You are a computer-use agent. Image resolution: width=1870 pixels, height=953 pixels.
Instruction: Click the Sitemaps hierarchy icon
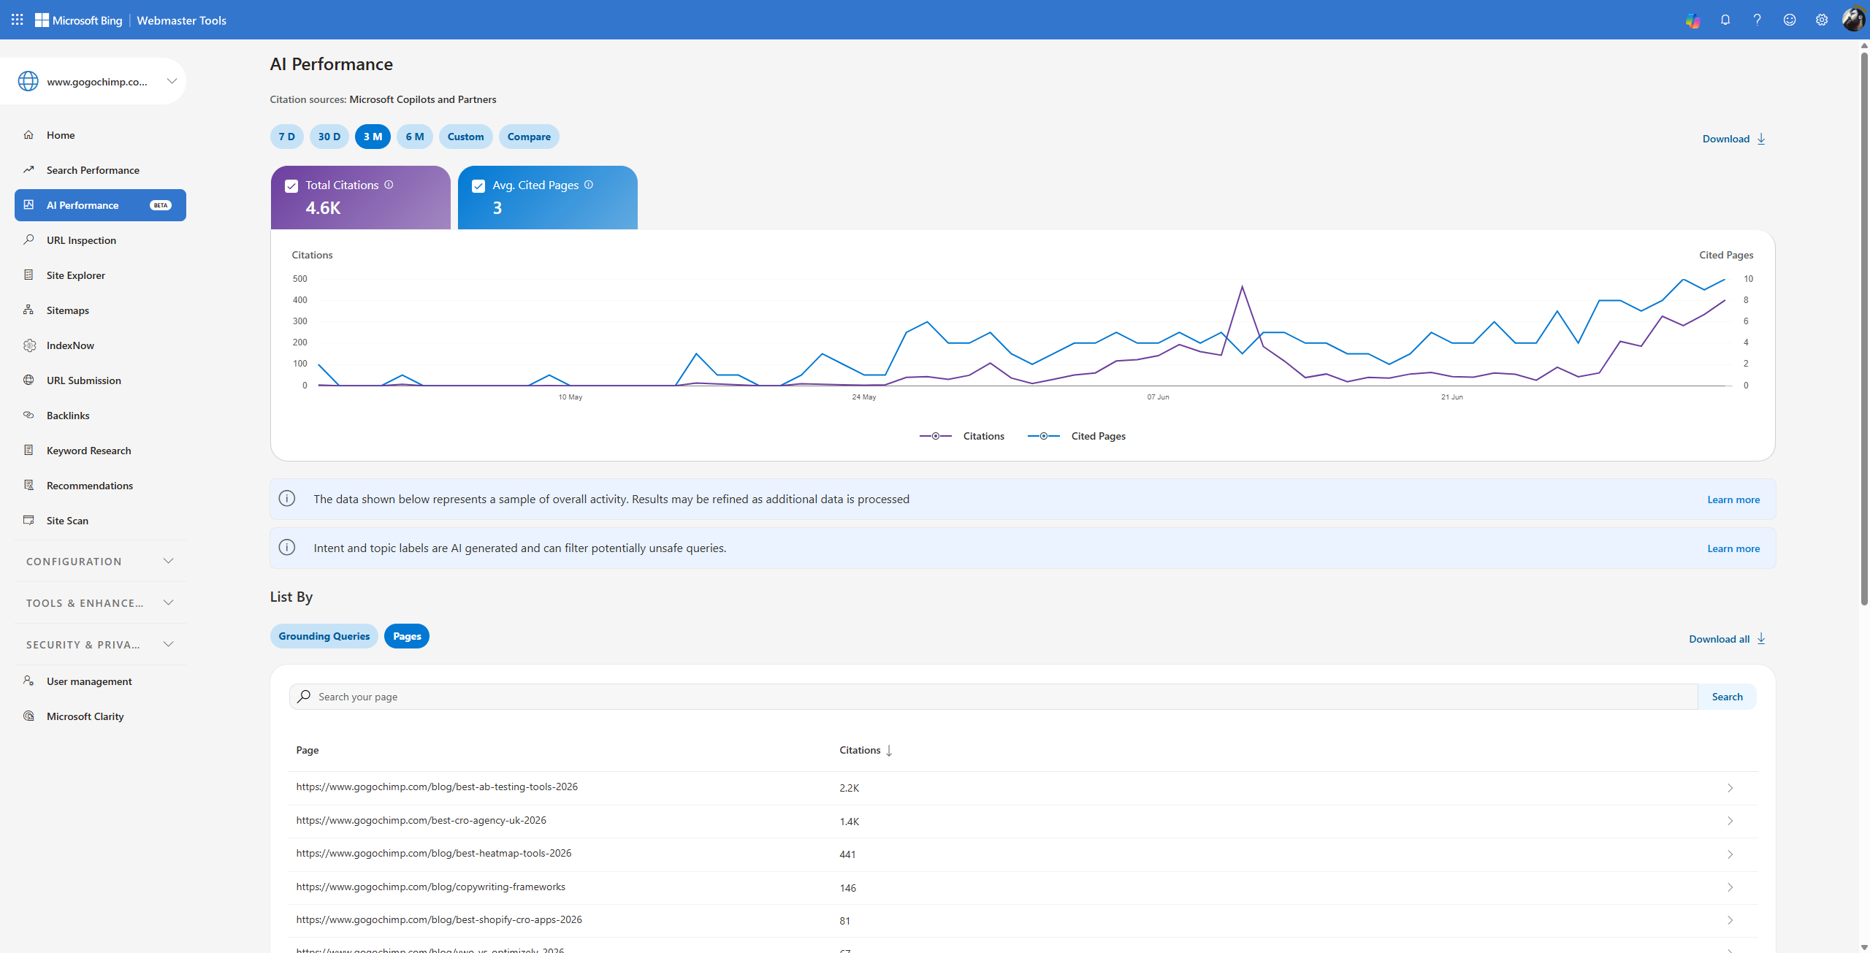point(28,310)
